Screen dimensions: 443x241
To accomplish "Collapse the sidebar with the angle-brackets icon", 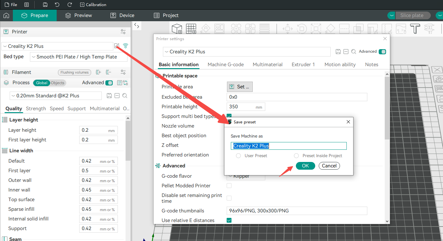I will click(x=137, y=26).
